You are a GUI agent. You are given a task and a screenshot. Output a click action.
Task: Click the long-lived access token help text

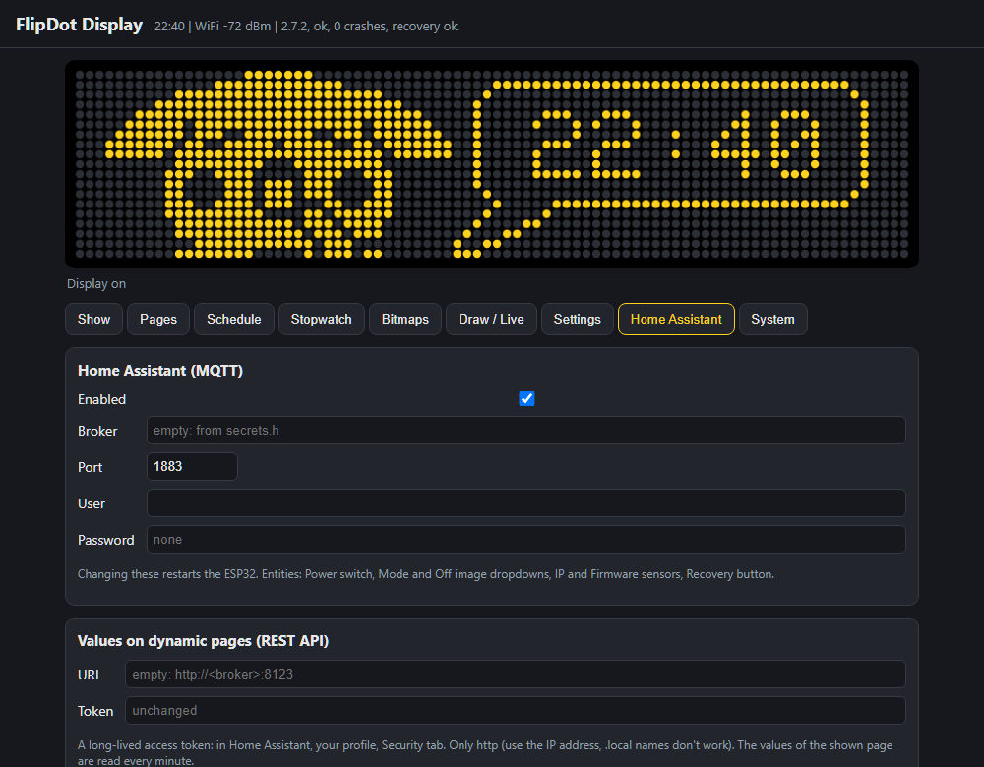[x=485, y=752]
